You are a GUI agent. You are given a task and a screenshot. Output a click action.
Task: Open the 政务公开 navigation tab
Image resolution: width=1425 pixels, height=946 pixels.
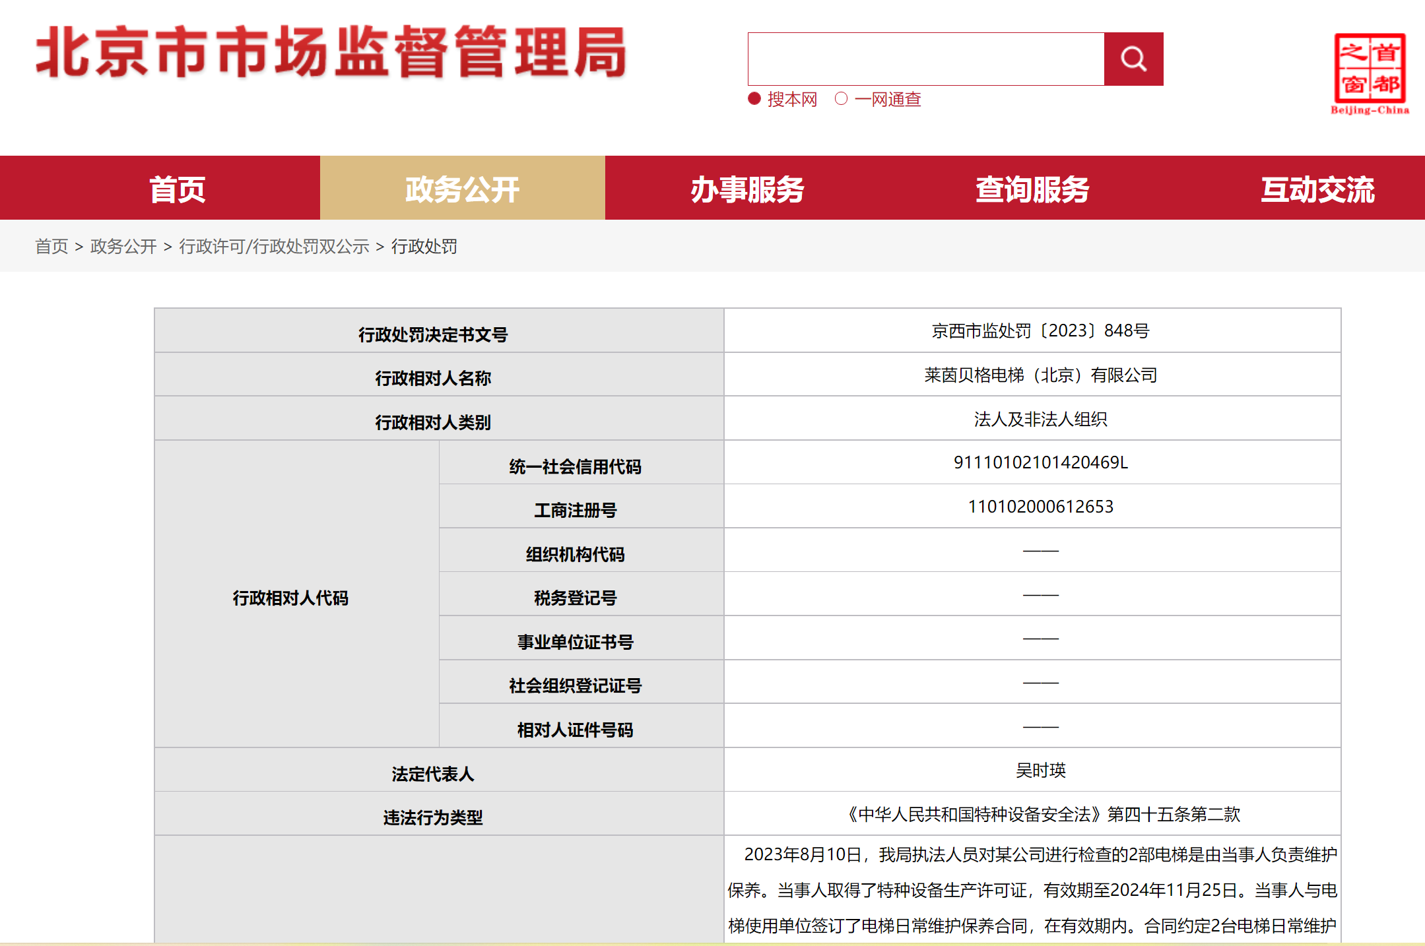[x=462, y=189]
